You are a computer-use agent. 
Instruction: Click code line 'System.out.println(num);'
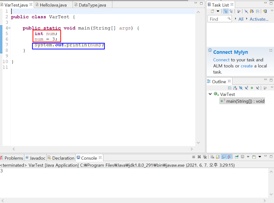(69, 45)
